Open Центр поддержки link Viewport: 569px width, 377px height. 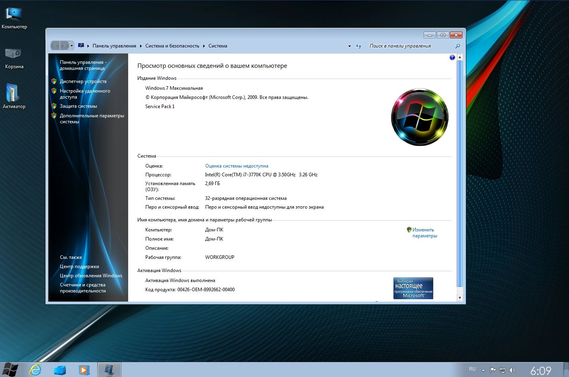pyautogui.click(x=79, y=266)
